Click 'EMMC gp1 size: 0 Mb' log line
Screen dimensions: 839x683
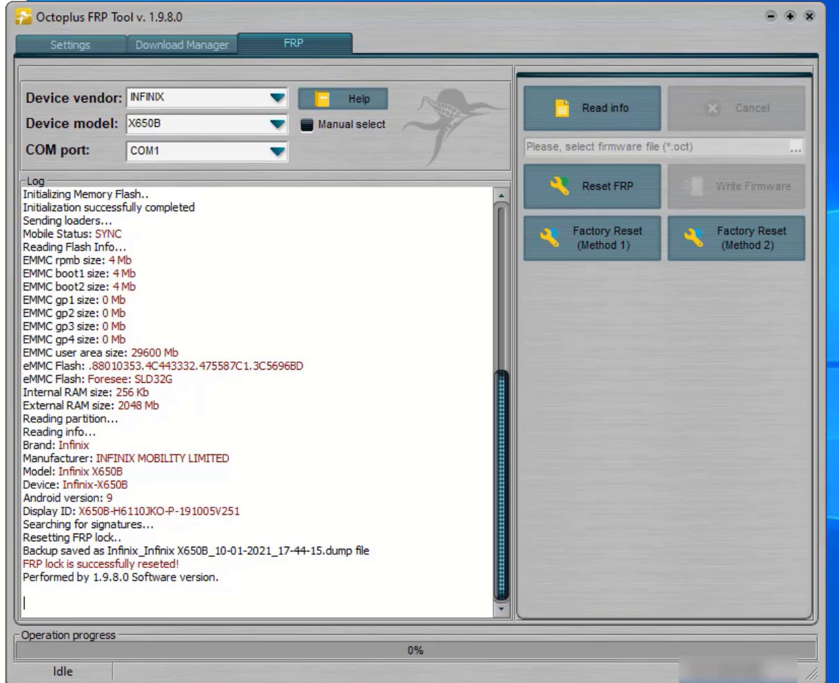tap(74, 300)
